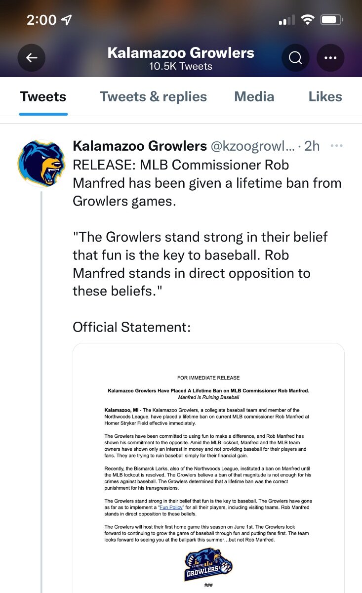Tap the location arrow in status bar
Viewport: 362px width, 593px height.
click(x=66, y=20)
